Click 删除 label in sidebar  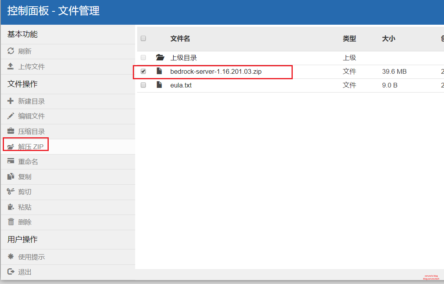pyautogui.click(x=25, y=222)
